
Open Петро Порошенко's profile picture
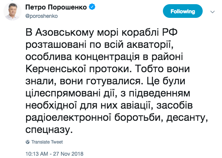(x=13, y=11)
